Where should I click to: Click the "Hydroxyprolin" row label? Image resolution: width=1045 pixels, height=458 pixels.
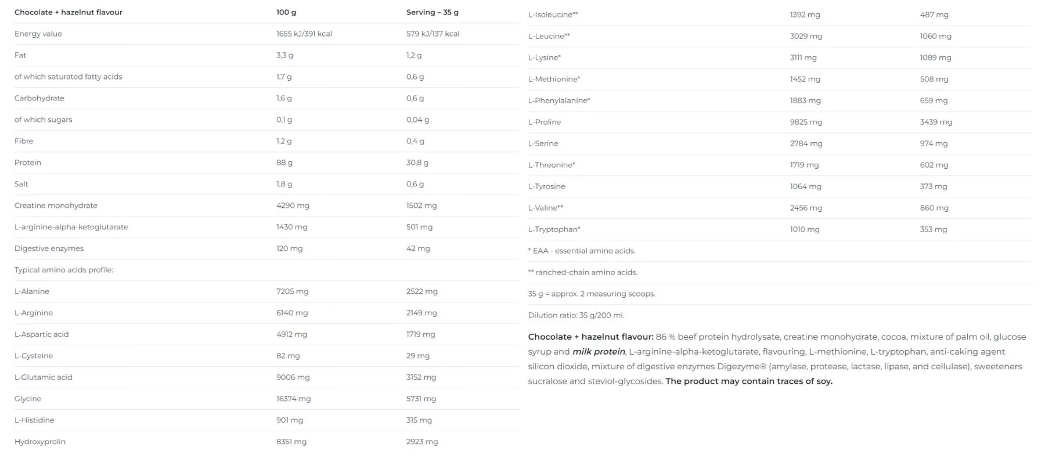coord(40,442)
